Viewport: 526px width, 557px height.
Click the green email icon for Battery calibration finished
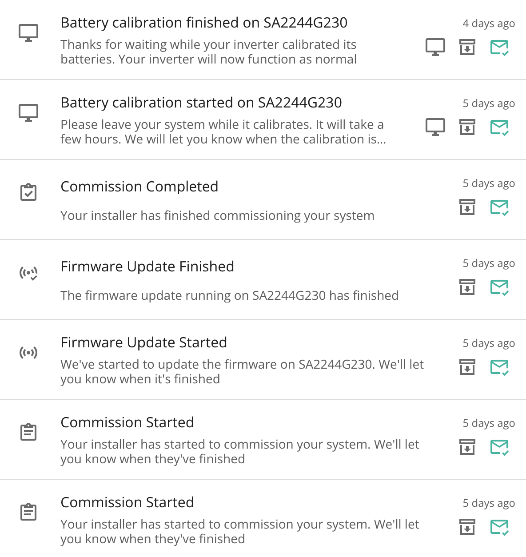tap(499, 48)
